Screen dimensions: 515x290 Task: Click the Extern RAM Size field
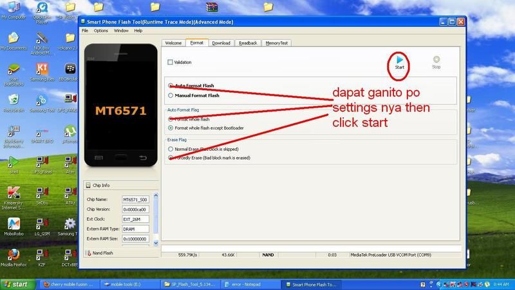[x=135, y=239]
